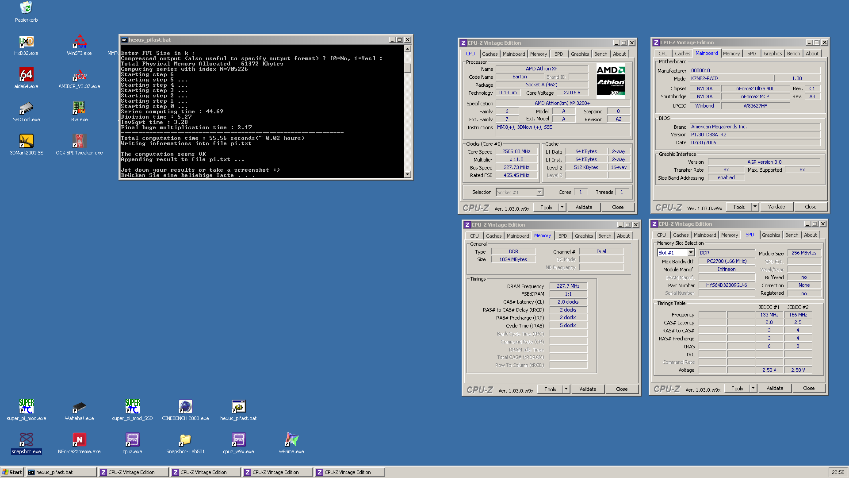Click the Core Speed 2505.00 MHz field
The width and height of the screenshot is (849, 478).
[516, 152]
